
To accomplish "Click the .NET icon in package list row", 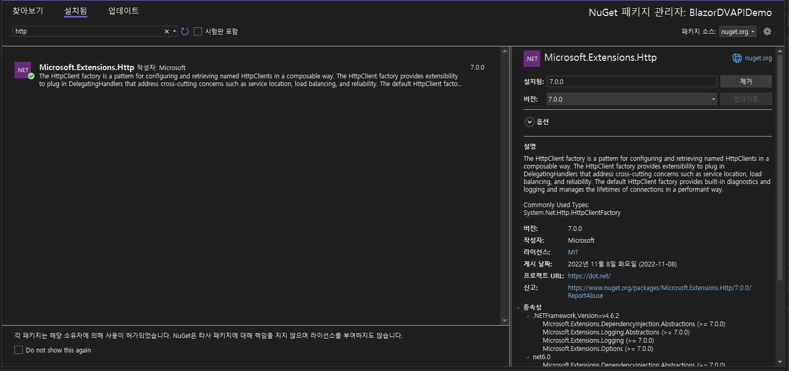I will coord(23,70).
